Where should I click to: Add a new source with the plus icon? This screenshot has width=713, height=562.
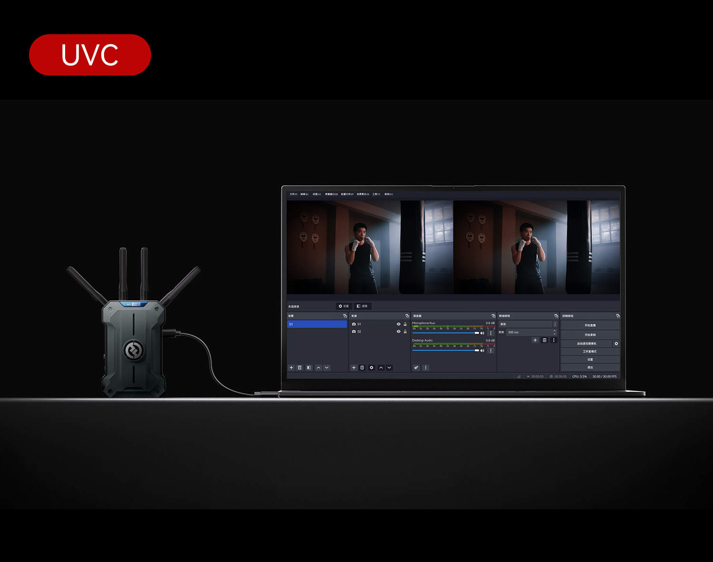[354, 368]
